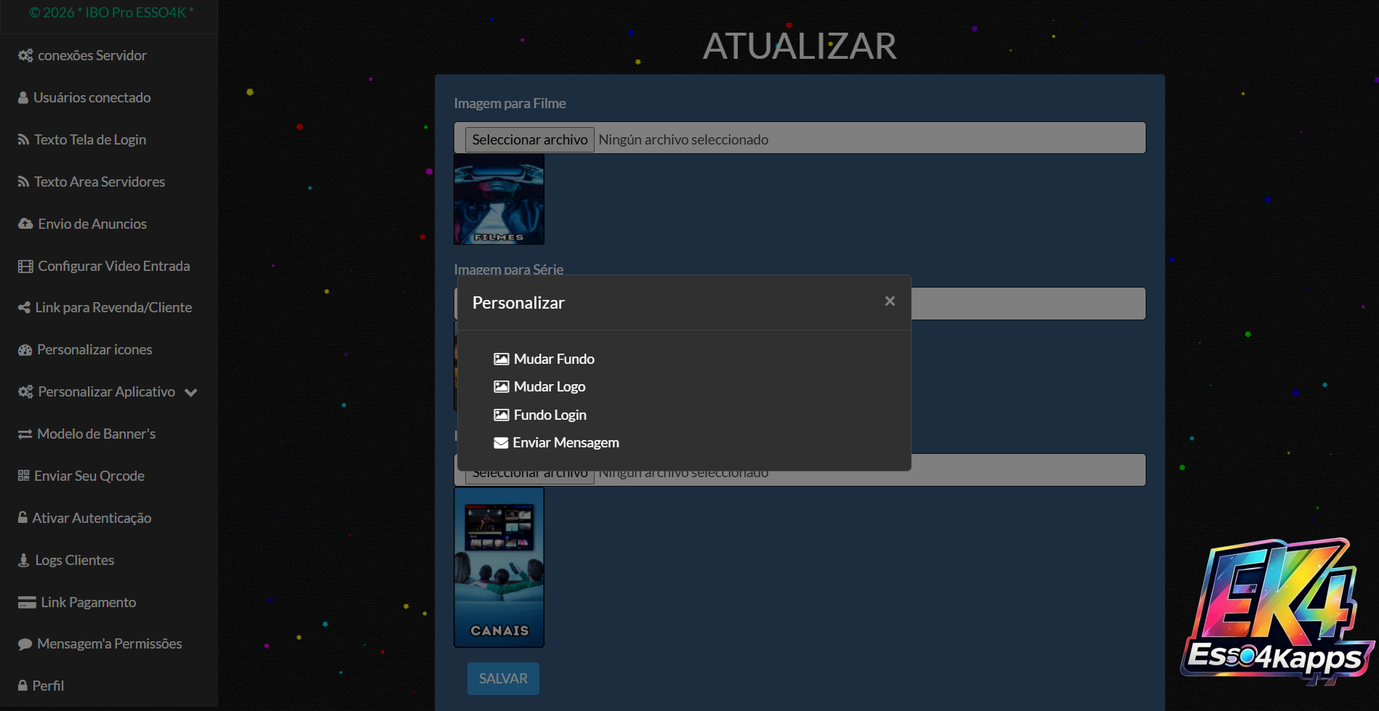Screen dimensions: 1379x711
Task: Expand the Personalizar Aplicativo chevron
Action: click(191, 392)
